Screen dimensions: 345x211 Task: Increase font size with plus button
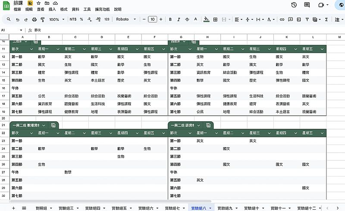pos(160,19)
